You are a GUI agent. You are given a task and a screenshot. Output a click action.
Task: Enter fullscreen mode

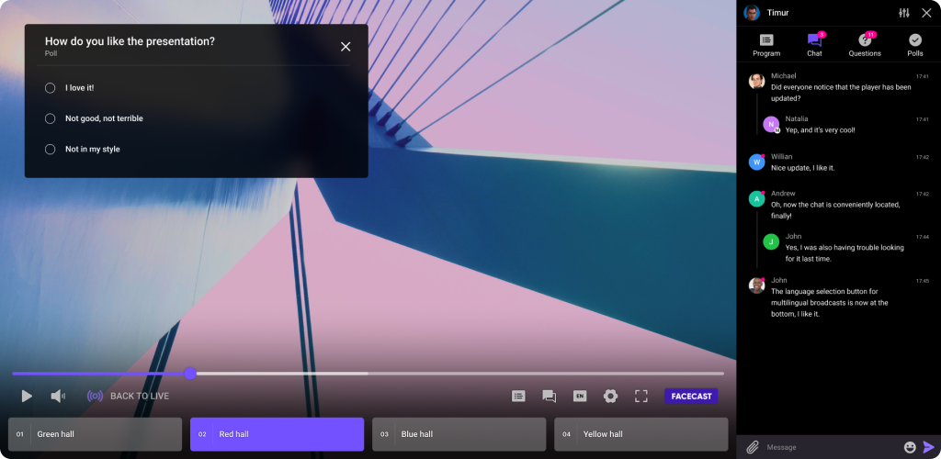641,396
